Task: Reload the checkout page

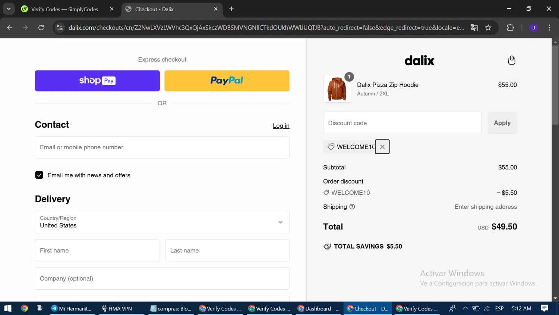Action: pyautogui.click(x=41, y=28)
